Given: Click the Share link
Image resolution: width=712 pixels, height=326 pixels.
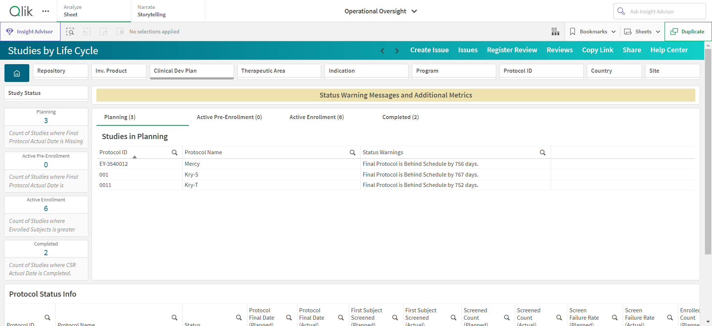Looking at the screenshot, I should (632, 50).
